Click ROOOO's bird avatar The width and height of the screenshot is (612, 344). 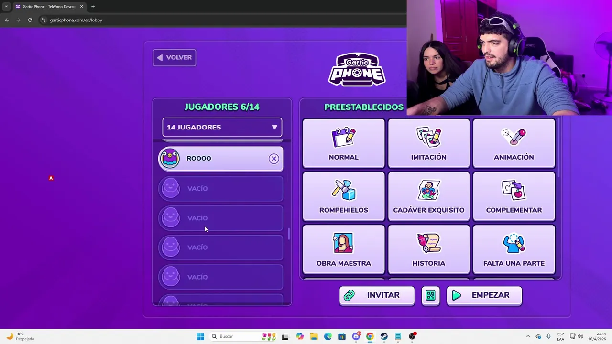coord(170,158)
